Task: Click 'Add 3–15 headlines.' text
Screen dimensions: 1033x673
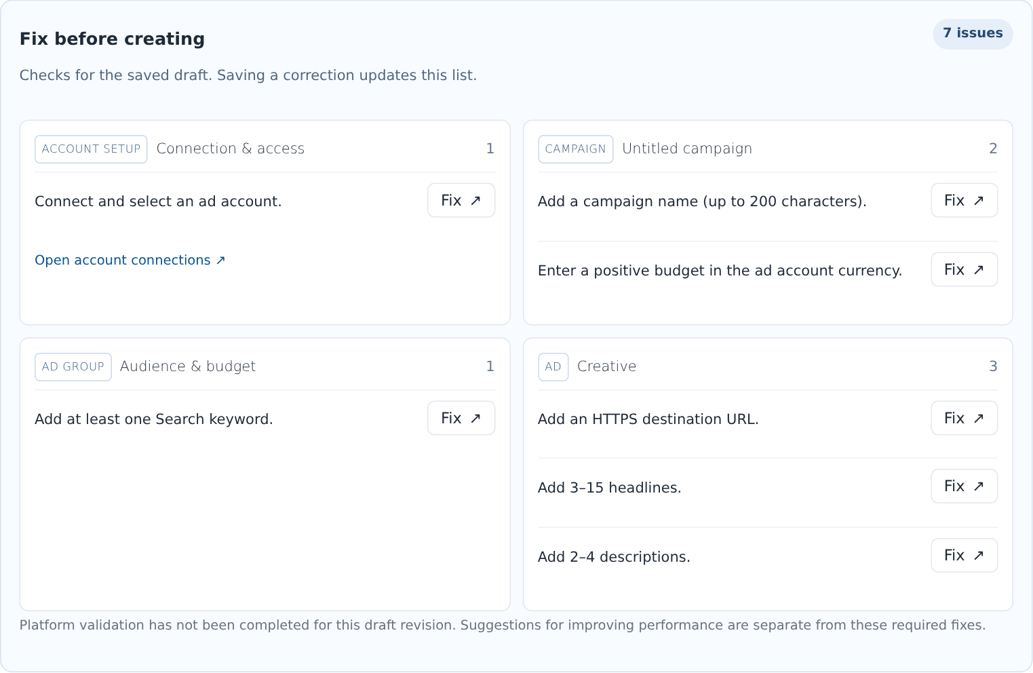Action: pyautogui.click(x=610, y=488)
